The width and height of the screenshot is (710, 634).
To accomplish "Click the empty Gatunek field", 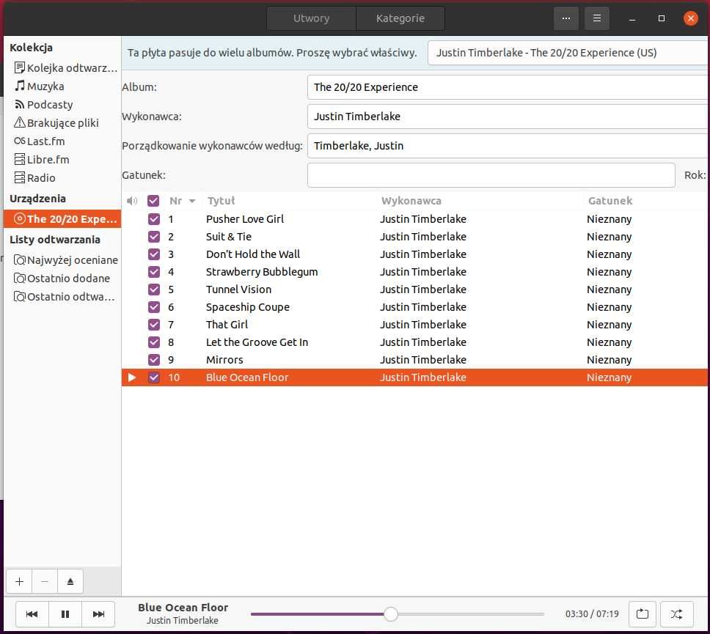I will [491, 175].
